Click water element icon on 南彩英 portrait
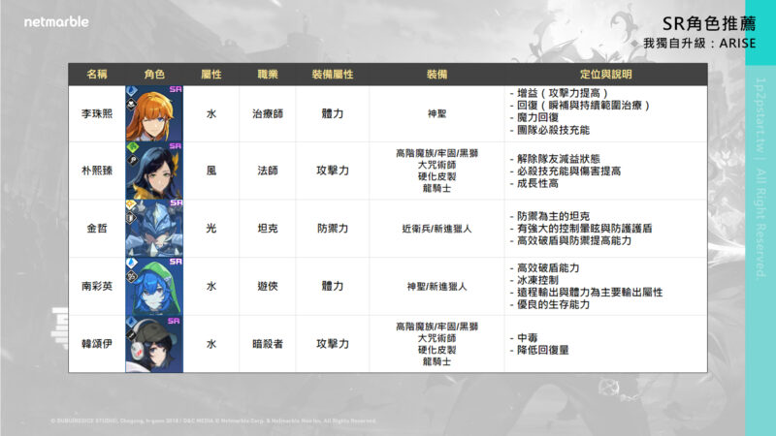776x436 pixels. (x=132, y=263)
